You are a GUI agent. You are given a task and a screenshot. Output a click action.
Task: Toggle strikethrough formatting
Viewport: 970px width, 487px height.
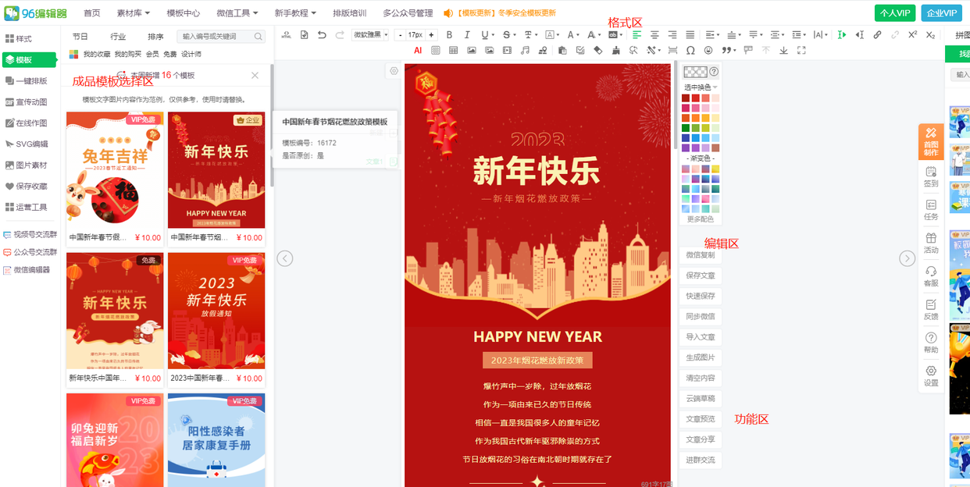[x=506, y=35]
